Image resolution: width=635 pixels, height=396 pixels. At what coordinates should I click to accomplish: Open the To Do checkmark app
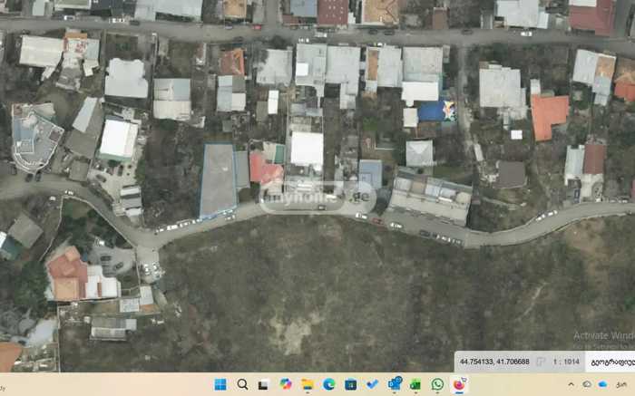pyautogui.click(x=372, y=384)
